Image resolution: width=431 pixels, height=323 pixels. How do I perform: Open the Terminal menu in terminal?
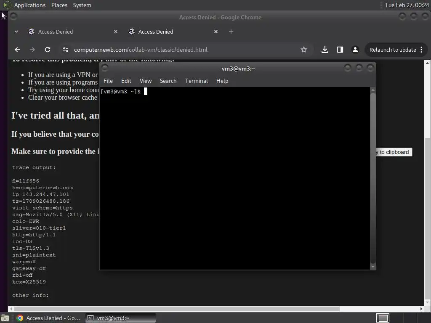(x=196, y=81)
